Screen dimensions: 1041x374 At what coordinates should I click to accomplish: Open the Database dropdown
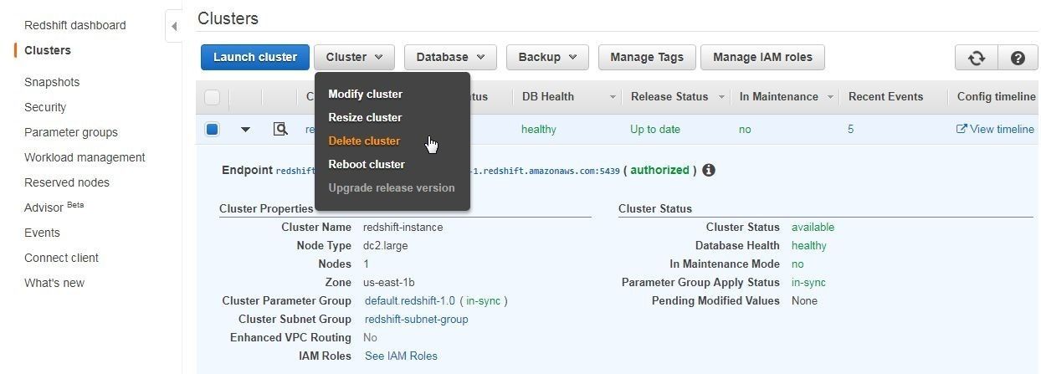pyautogui.click(x=450, y=57)
